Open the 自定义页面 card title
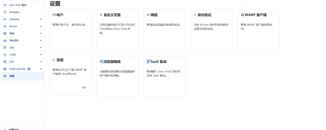This screenshot has width=326, height=130. click(x=112, y=15)
